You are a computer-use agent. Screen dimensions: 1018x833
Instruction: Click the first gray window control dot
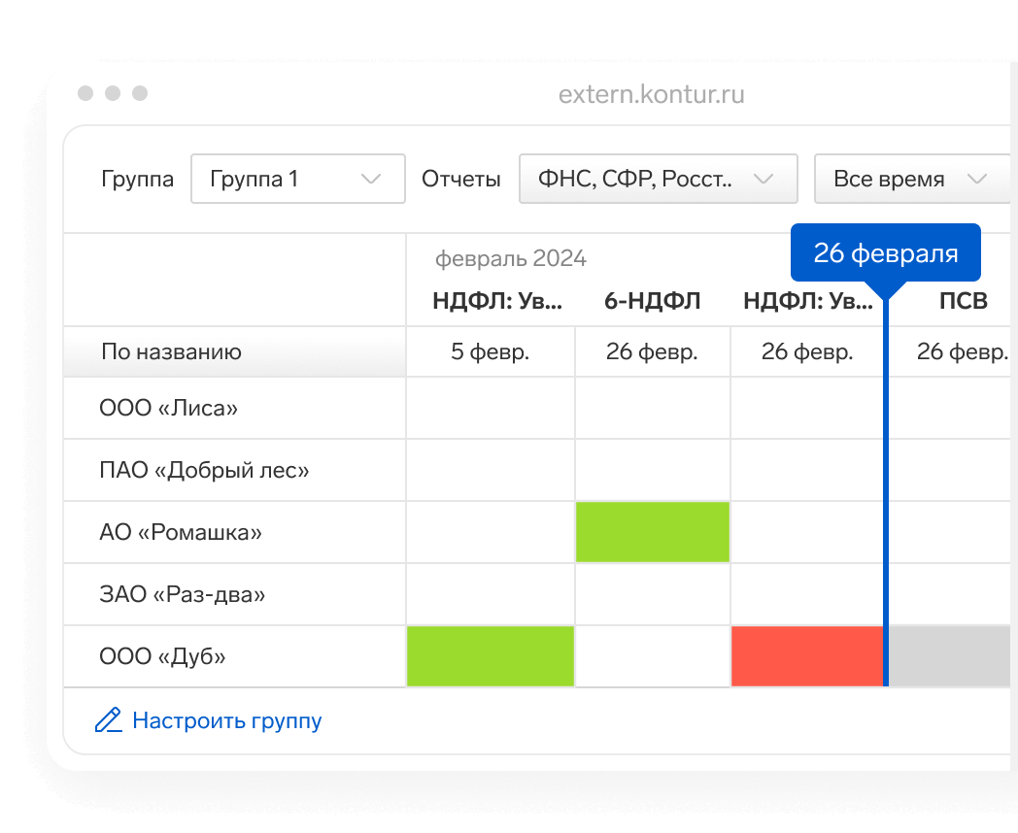[85, 93]
